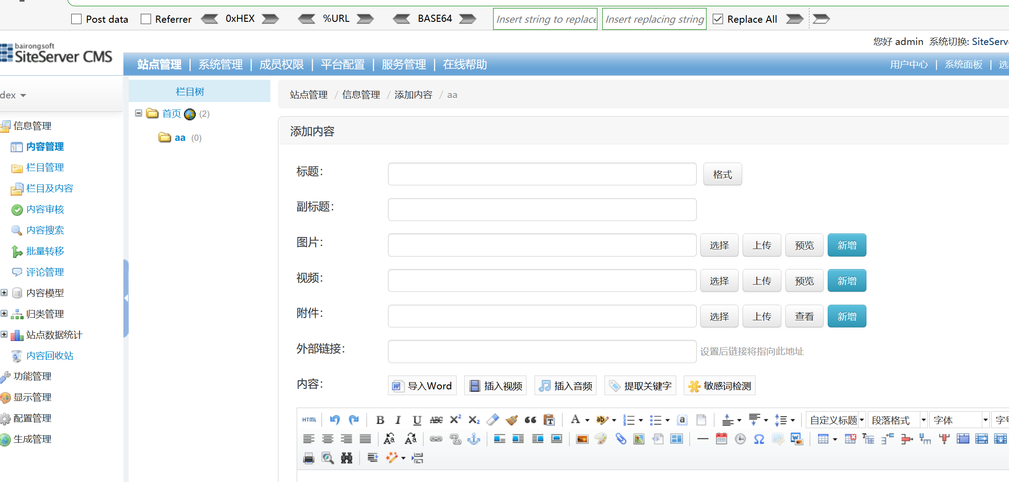Align text left in the editor
The image size is (1009, 482).
point(309,439)
